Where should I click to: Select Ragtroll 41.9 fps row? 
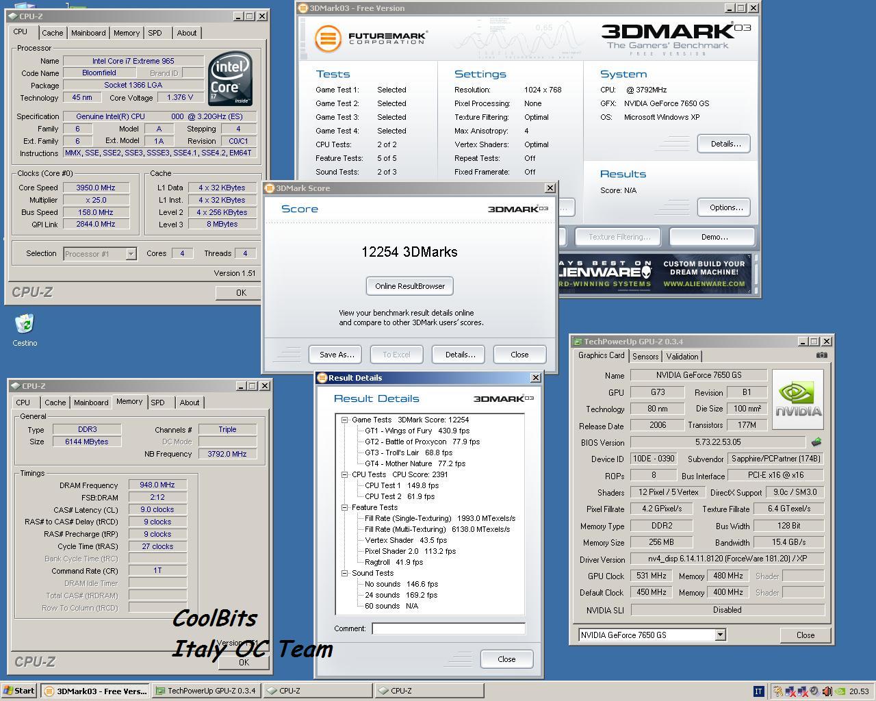click(x=394, y=562)
